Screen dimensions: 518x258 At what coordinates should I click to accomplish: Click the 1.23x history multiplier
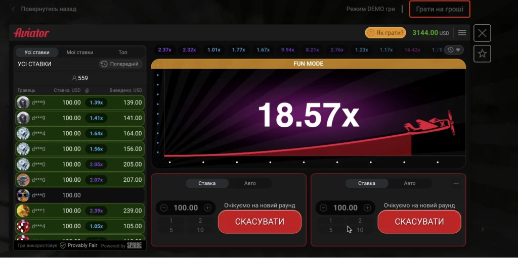[x=361, y=50]
